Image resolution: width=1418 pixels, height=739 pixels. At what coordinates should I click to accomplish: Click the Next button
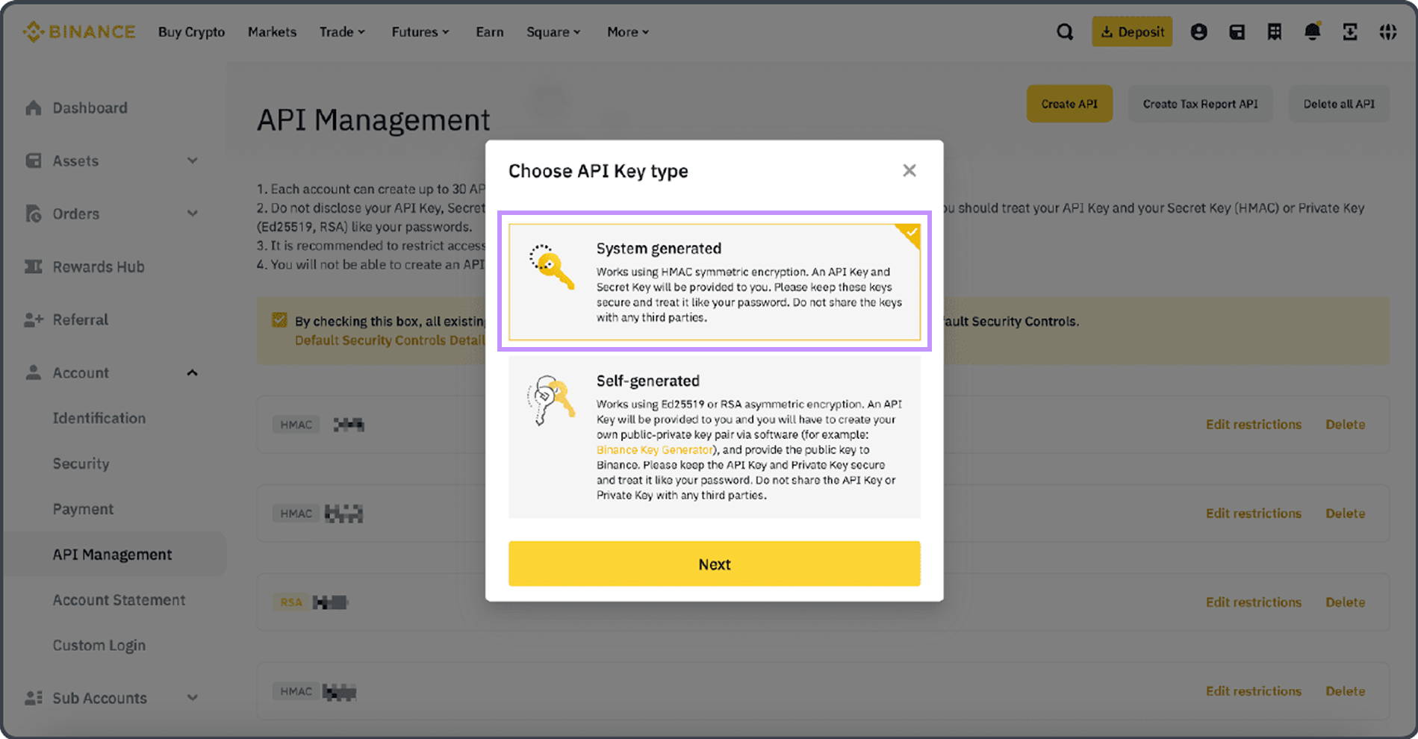(715, 564)
